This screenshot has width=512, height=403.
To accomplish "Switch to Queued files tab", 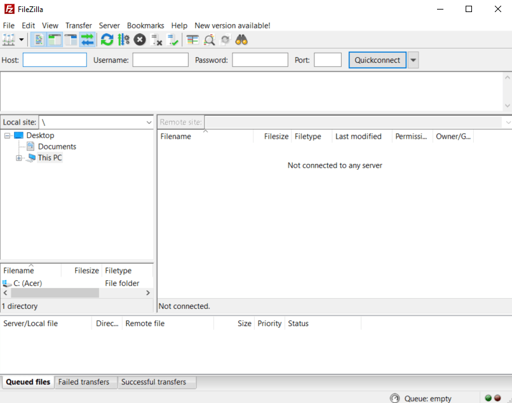I will coord(28,382).
